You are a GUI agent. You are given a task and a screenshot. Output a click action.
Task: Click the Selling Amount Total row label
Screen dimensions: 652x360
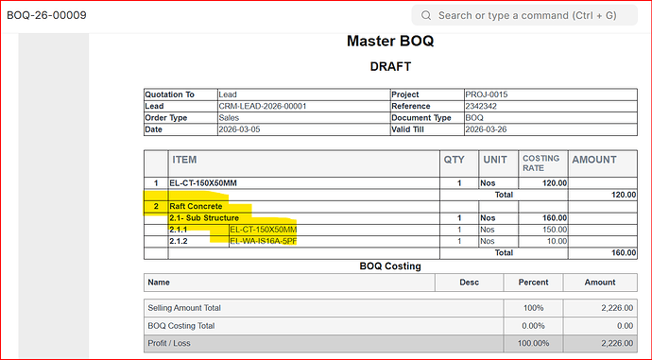184,308
